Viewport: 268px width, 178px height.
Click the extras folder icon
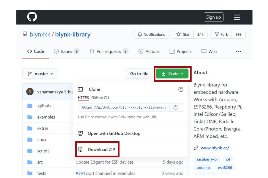pyautogui.click(x=30, y=128)
